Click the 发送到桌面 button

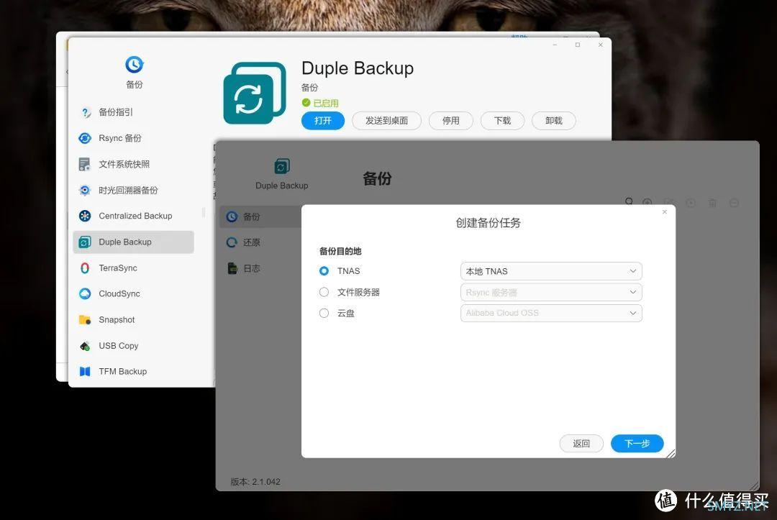[386, 121]
